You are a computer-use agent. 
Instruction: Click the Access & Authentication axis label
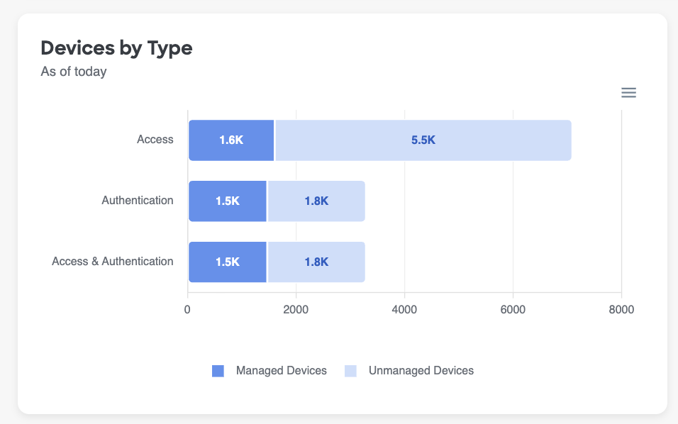[x=112, y=262]
